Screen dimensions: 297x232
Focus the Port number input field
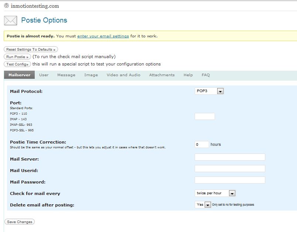point(205,117)
